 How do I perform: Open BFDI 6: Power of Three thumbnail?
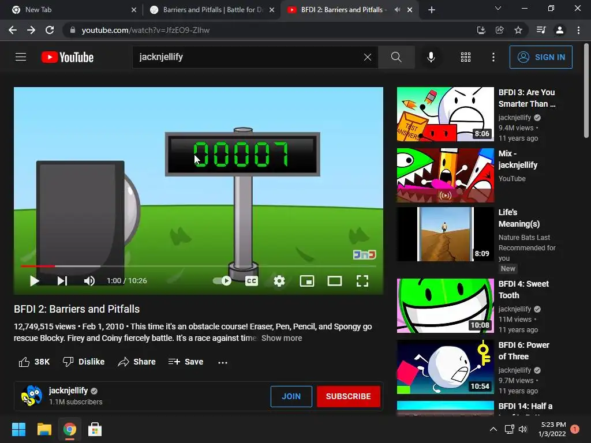445,366
